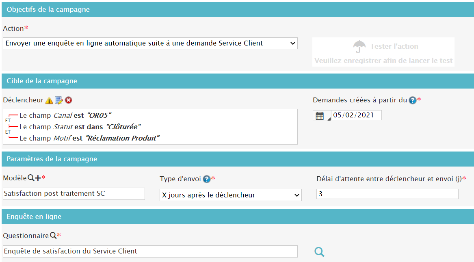Image resolution: width=474 pixels, height=262 pixels.
Task: Click the Tester l'action button
Action: [383, 52]
